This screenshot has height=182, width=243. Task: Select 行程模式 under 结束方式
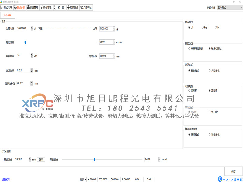click(x=214, y=71)
